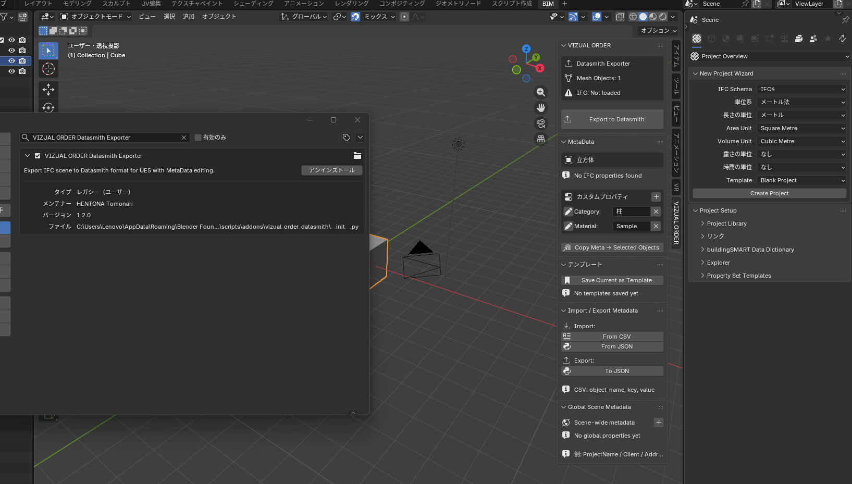Toggle visibility eye of highlighted outliner item
852x484 pixels.
pos(11,61)
